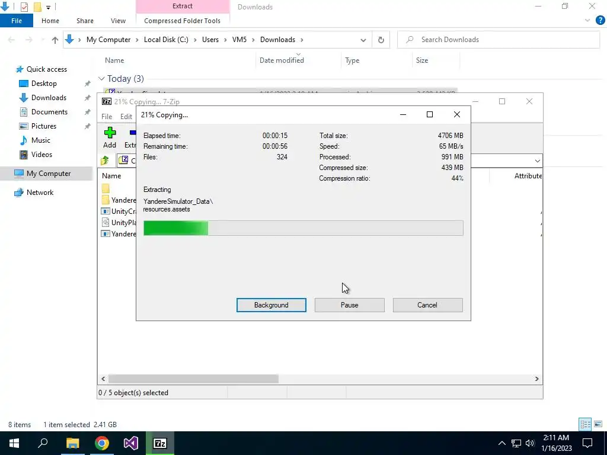Open Google Chrome from the taskbar
607x455 pixels.
pos(102,443)
